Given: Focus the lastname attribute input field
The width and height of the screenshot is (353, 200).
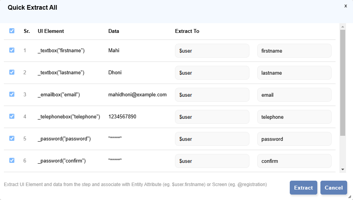Looking at the screenshot, I should tap(294, 73).
